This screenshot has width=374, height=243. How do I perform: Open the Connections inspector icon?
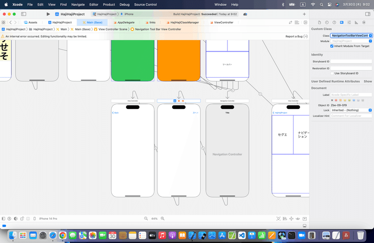pos(364,22)
